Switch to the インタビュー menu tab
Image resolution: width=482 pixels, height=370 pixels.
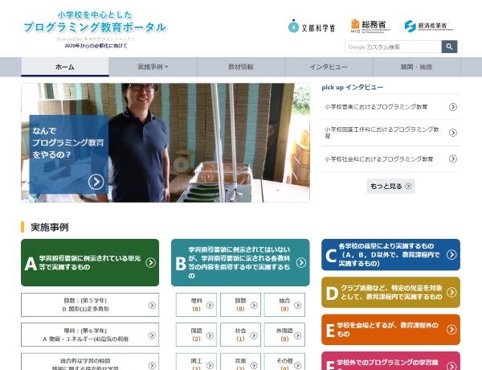point(328,67)
